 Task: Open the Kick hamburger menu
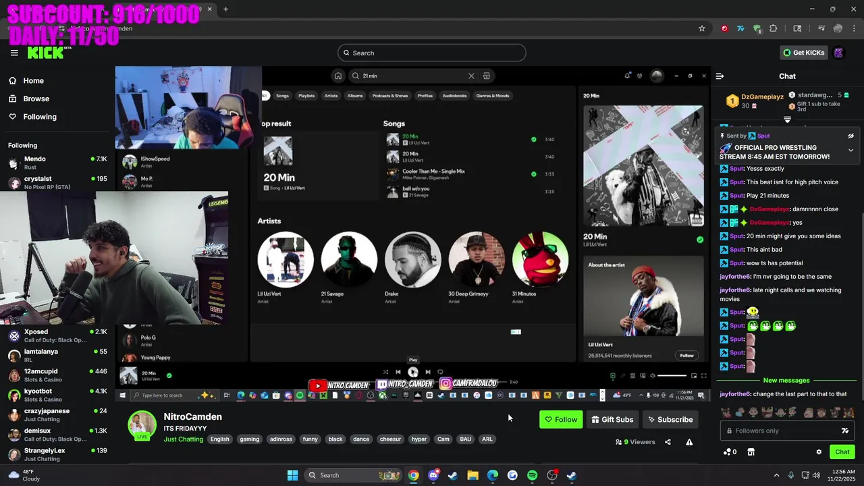pos(14,53)
